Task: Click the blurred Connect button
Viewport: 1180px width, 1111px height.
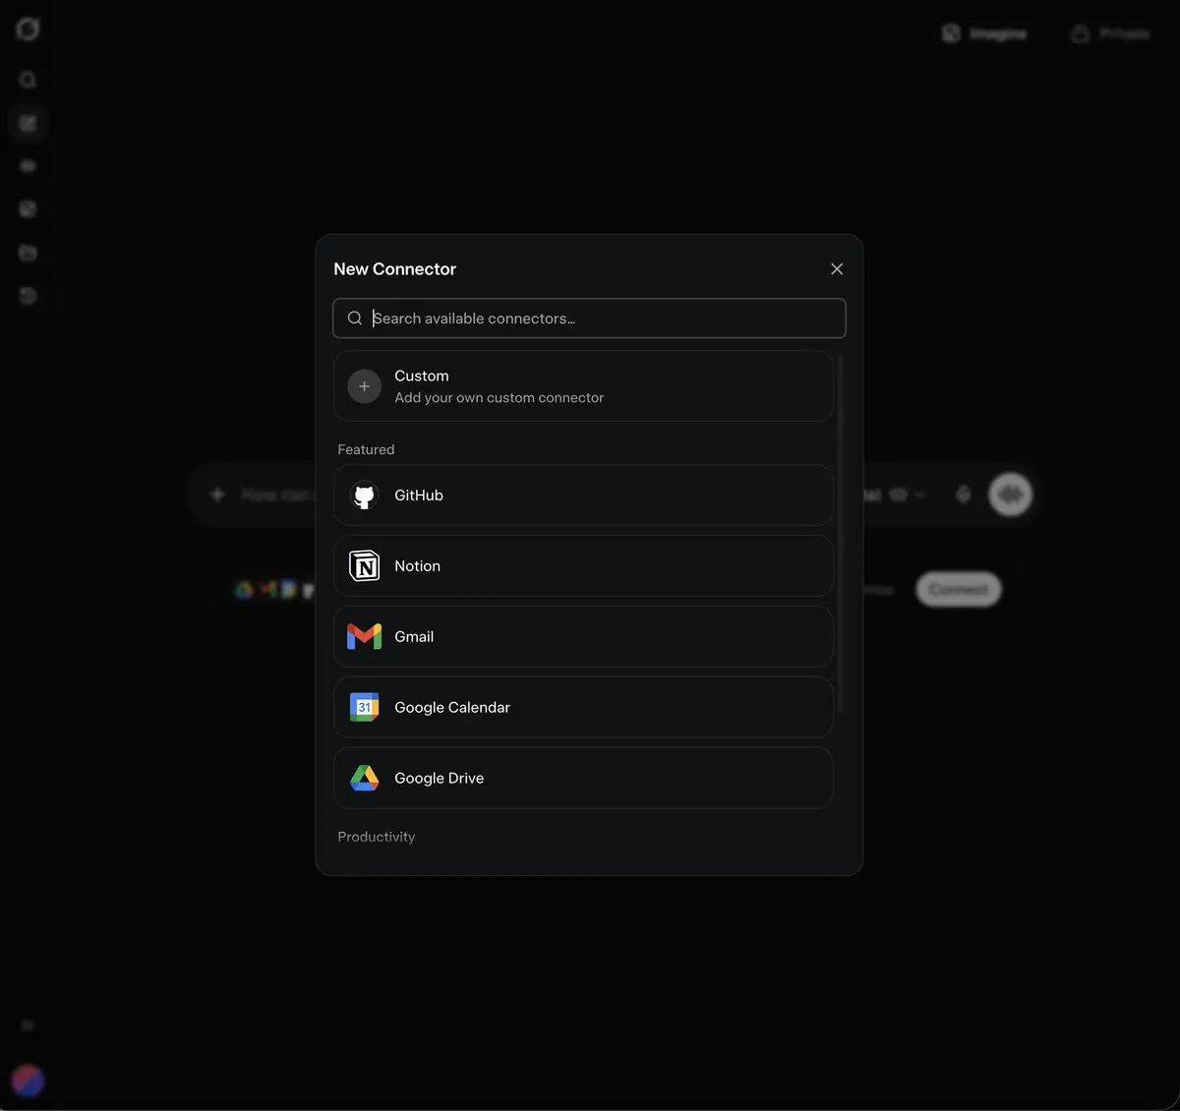Action: 959,589
